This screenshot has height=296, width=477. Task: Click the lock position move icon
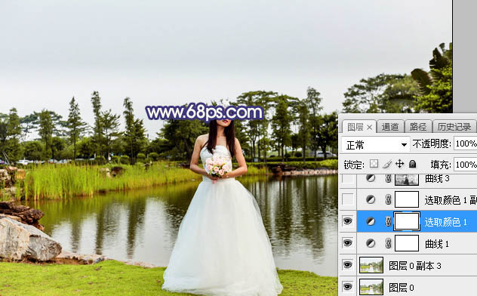[x=400, y=164]
